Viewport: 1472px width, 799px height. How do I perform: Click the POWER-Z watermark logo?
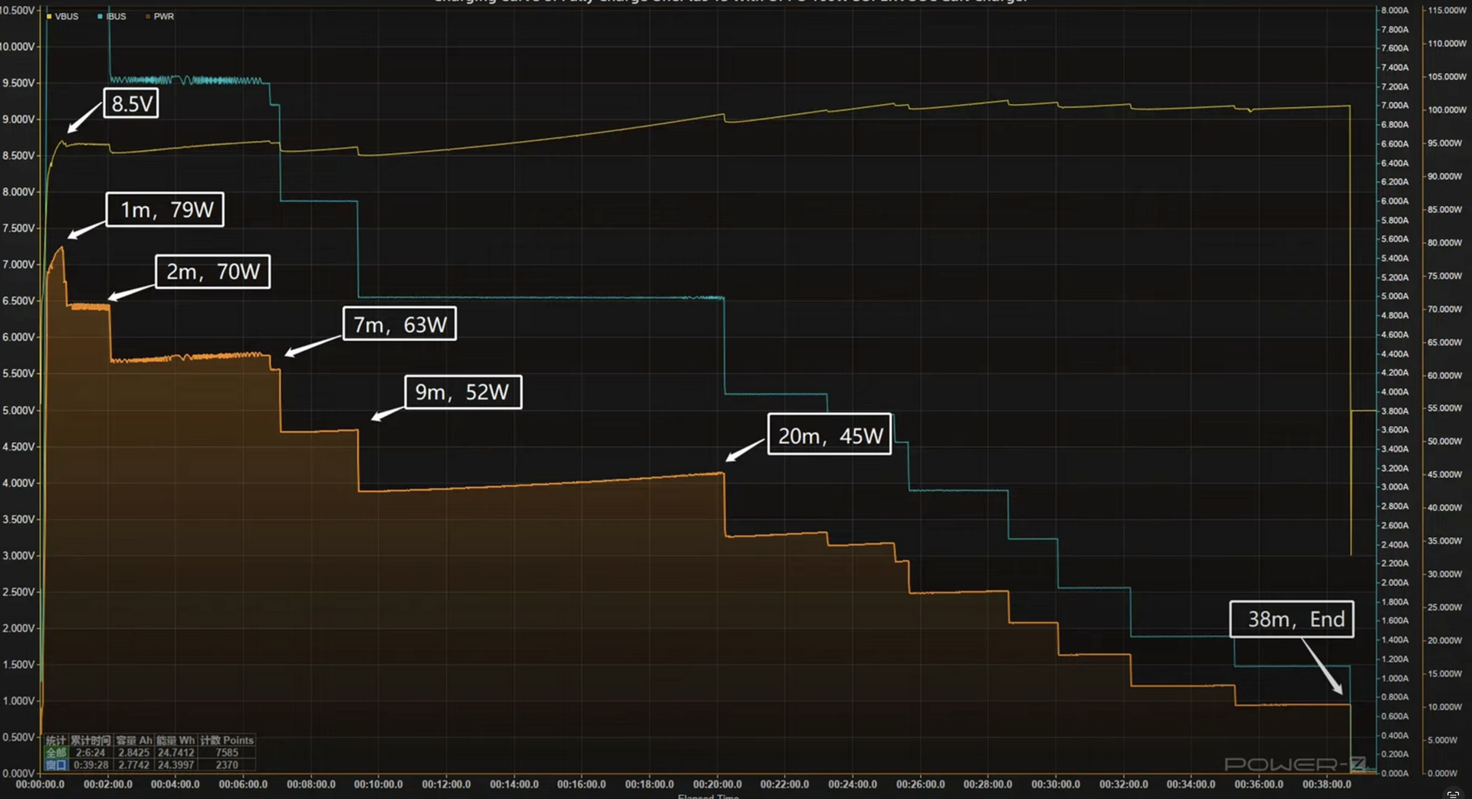coord(1294,764)
